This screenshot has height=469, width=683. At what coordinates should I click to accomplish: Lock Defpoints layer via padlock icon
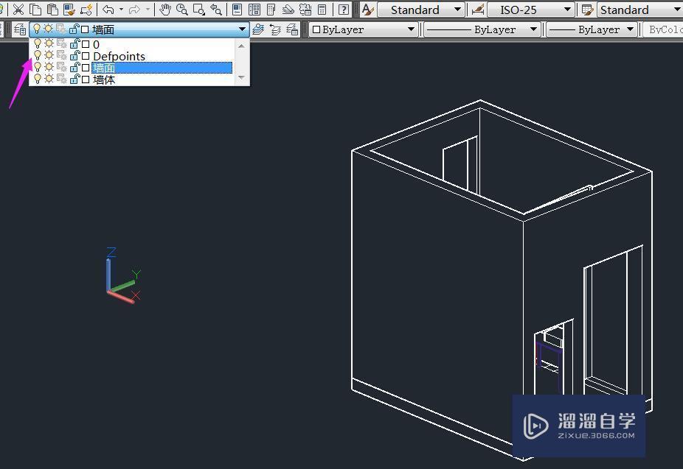[74, 55]
